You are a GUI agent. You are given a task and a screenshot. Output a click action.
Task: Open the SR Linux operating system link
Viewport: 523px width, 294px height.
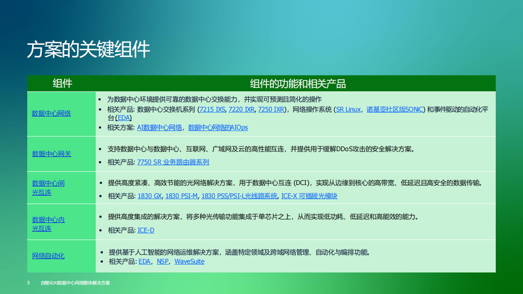[x=348, y=109]
